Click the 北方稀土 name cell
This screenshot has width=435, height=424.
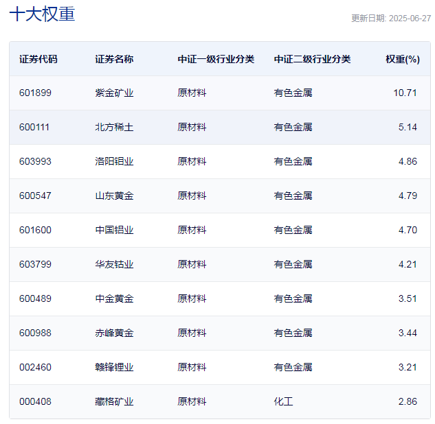pyautogui.click(x=114, y=127)
